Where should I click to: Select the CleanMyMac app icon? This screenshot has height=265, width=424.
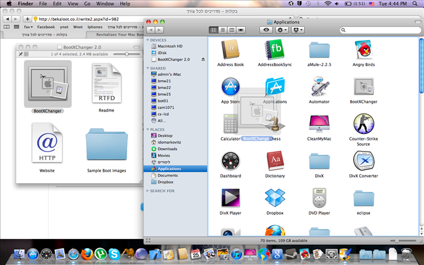[x=319, y=124]
